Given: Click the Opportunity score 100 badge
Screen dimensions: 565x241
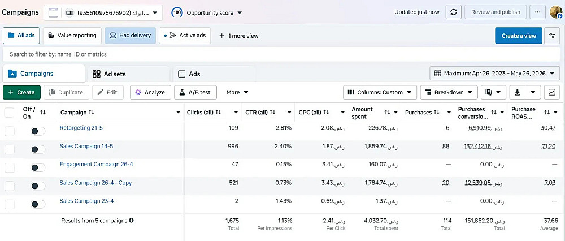Looking at the screenshot, I should 177,12.
